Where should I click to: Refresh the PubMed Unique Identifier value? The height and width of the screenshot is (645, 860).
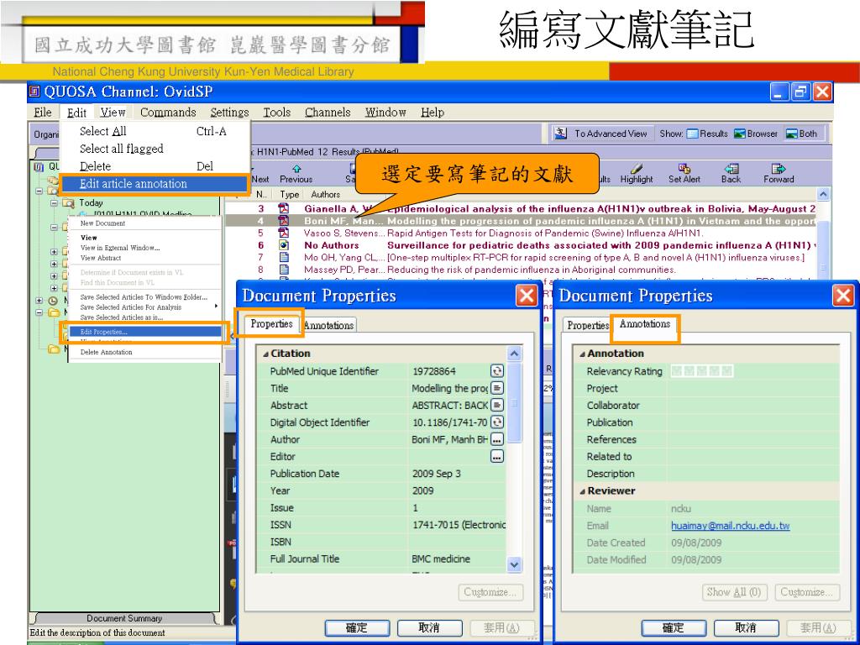point(497,370)
